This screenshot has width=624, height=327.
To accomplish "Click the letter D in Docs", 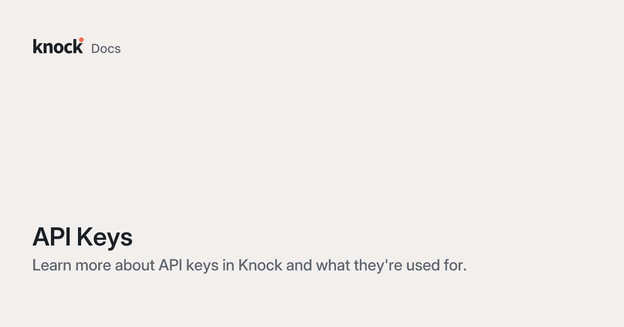I will coord(96,48).
